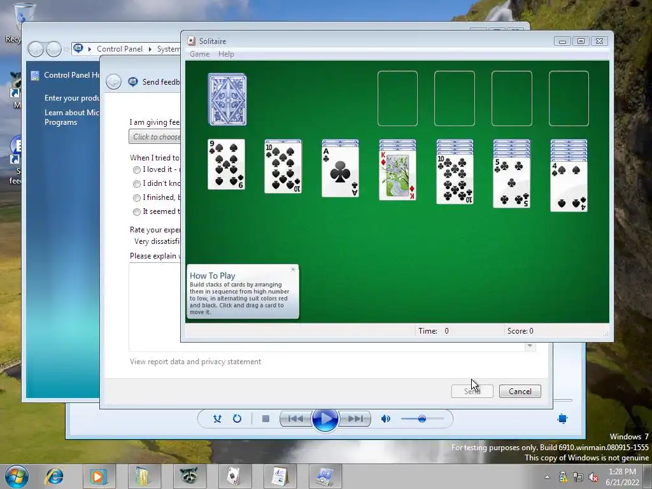The height and width of the screenshot is (489, 652).
Task: Select the 'I loved it' radio option
Action: pyautogui.click(x=137, y=169)
